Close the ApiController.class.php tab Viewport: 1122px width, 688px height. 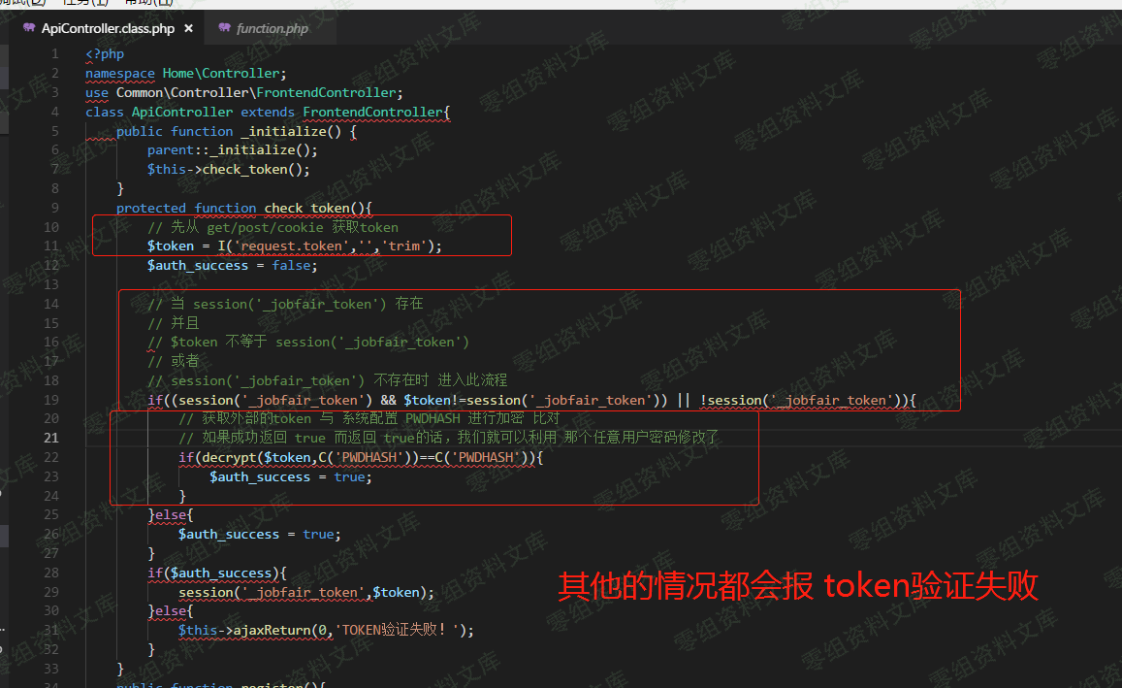(189, 29)
